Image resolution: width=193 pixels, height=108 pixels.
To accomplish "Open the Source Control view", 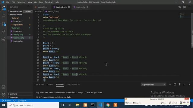I will 4,24.
